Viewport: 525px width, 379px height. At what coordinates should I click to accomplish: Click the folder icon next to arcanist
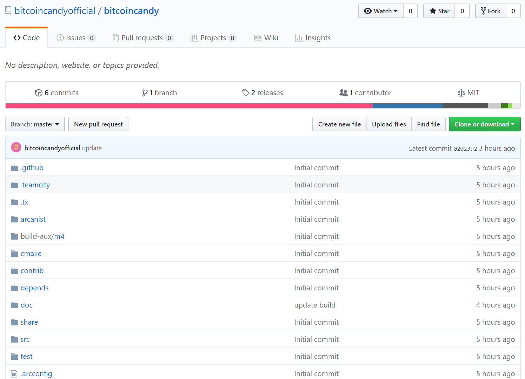14,219
